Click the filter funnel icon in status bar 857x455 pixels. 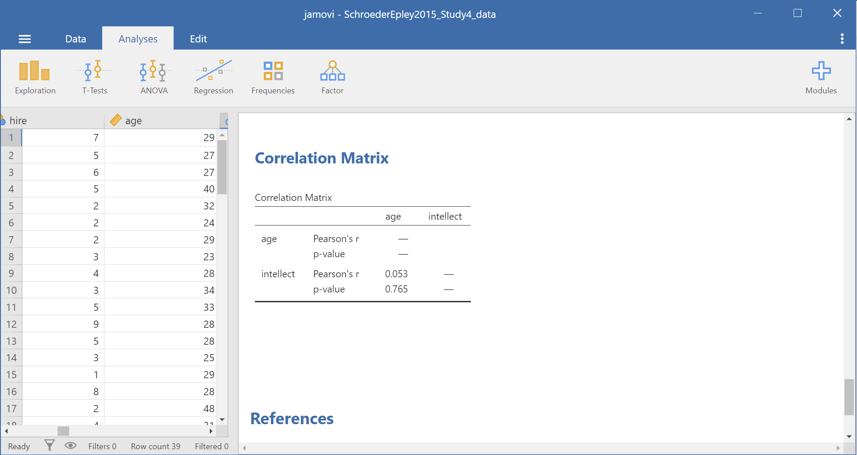pos(50,446)
